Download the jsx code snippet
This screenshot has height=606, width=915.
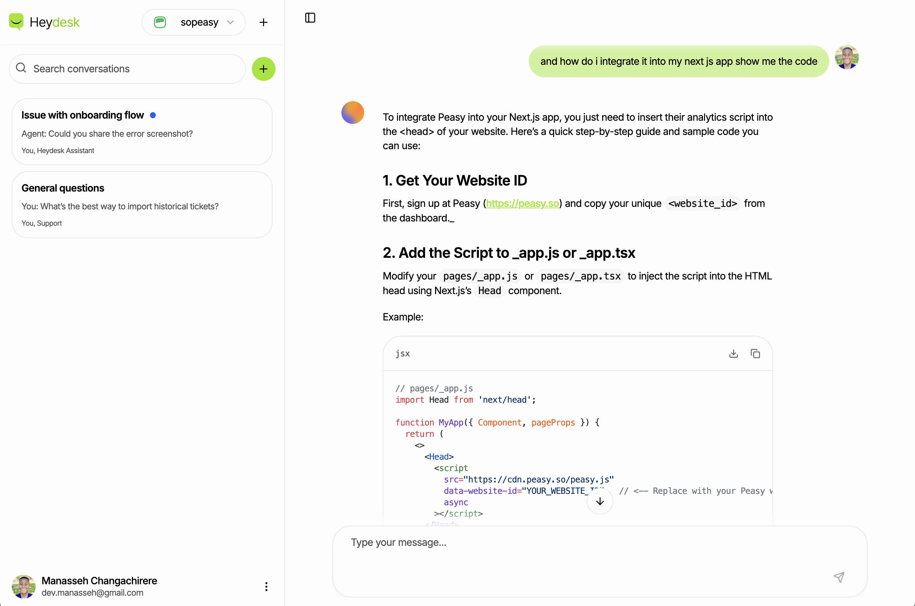[733, 354]
